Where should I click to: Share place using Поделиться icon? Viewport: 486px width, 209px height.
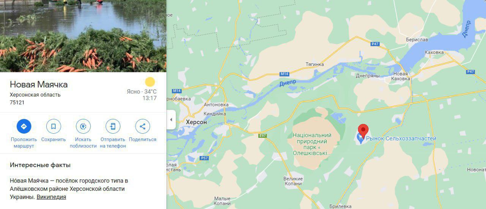pyautogui.click(x=142, y=126)
